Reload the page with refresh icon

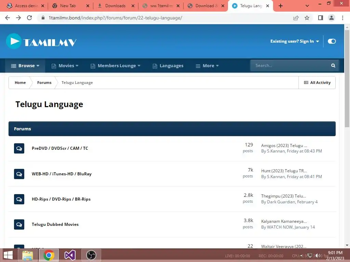pyautogui.click(x=29, y=18)
